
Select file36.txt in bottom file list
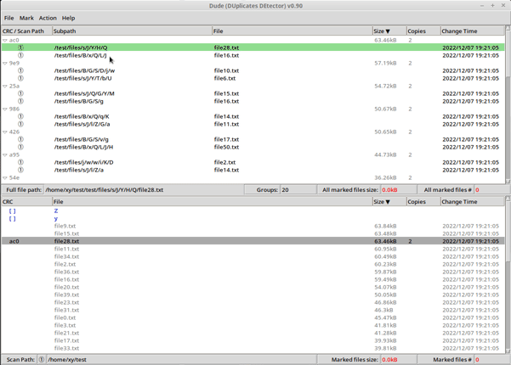click(x=66, y=272)
